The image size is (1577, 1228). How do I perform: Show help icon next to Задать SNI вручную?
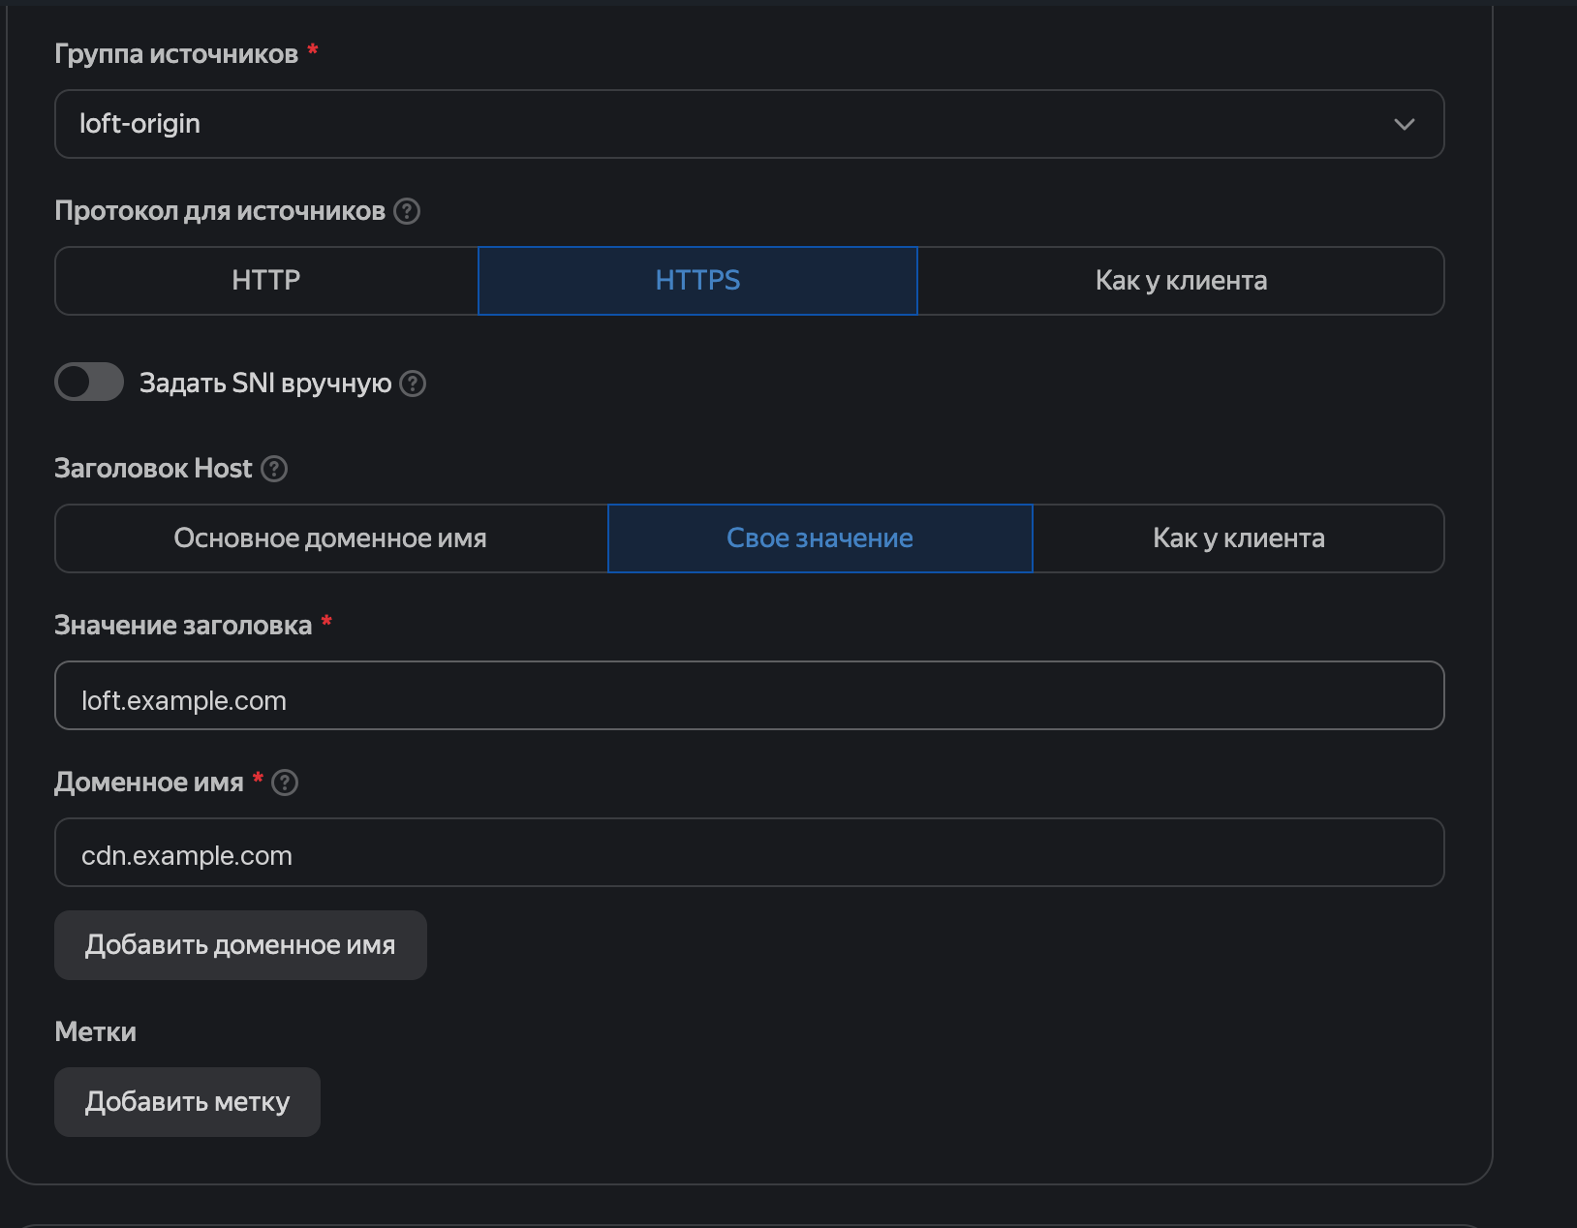pos(413,384)
